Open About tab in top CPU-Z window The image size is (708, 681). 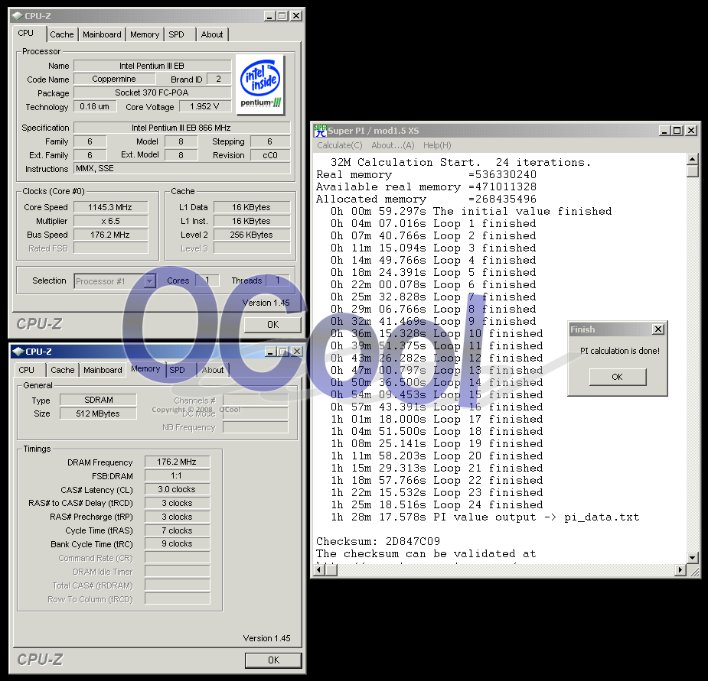tap(212, 34)
